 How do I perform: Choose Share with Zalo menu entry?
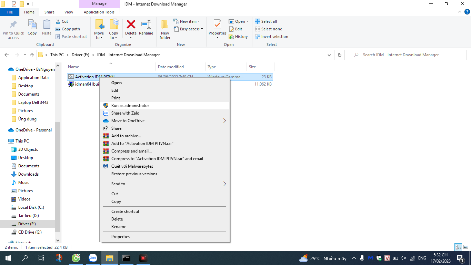tap(165, 113)
